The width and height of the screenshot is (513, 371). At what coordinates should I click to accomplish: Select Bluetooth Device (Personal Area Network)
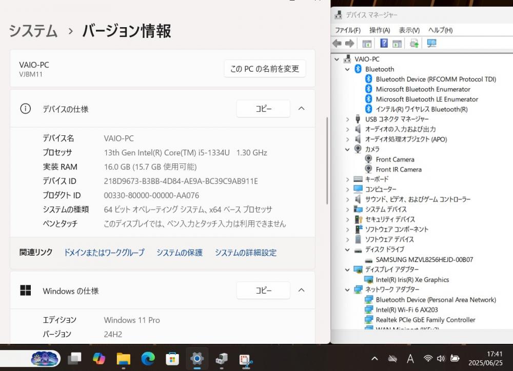click(436, 300)
